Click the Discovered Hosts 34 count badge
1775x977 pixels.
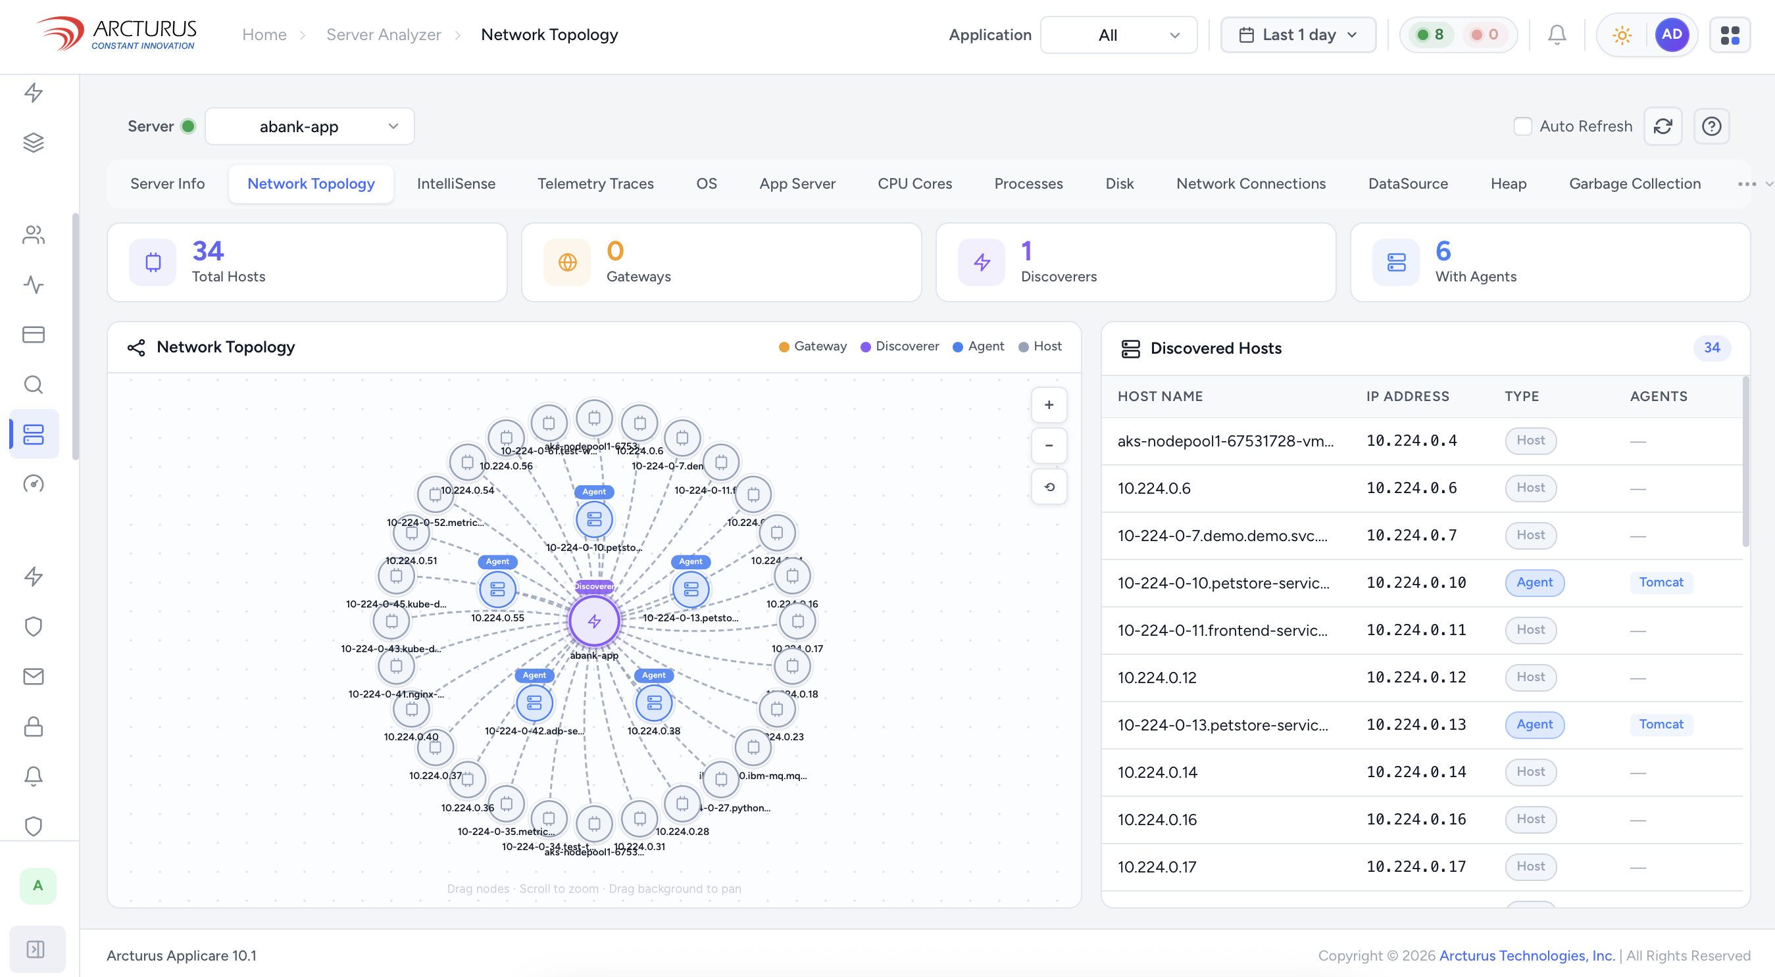[1712, 348]
